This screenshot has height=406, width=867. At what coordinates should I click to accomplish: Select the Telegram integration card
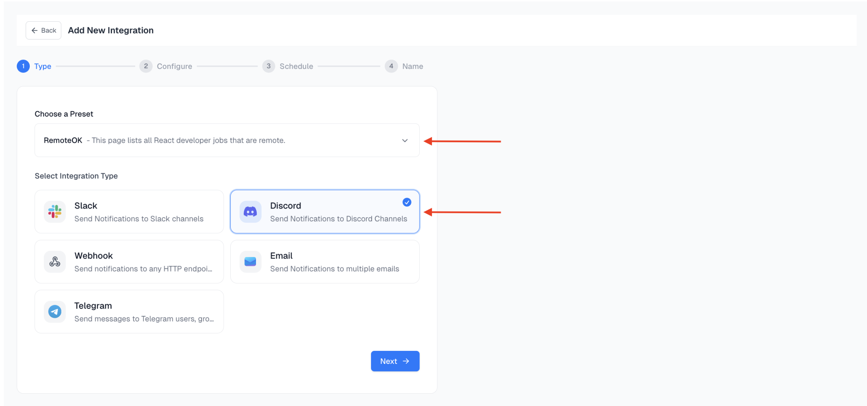(129, 311)
